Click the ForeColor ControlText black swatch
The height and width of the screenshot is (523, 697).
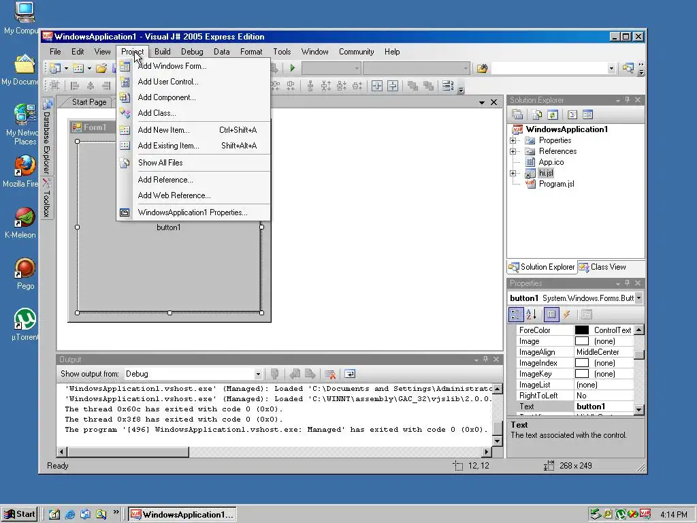[582, 330]
